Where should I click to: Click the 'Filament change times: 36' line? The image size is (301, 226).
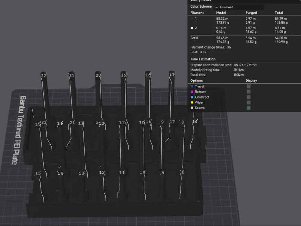click(x=210, y=47)
